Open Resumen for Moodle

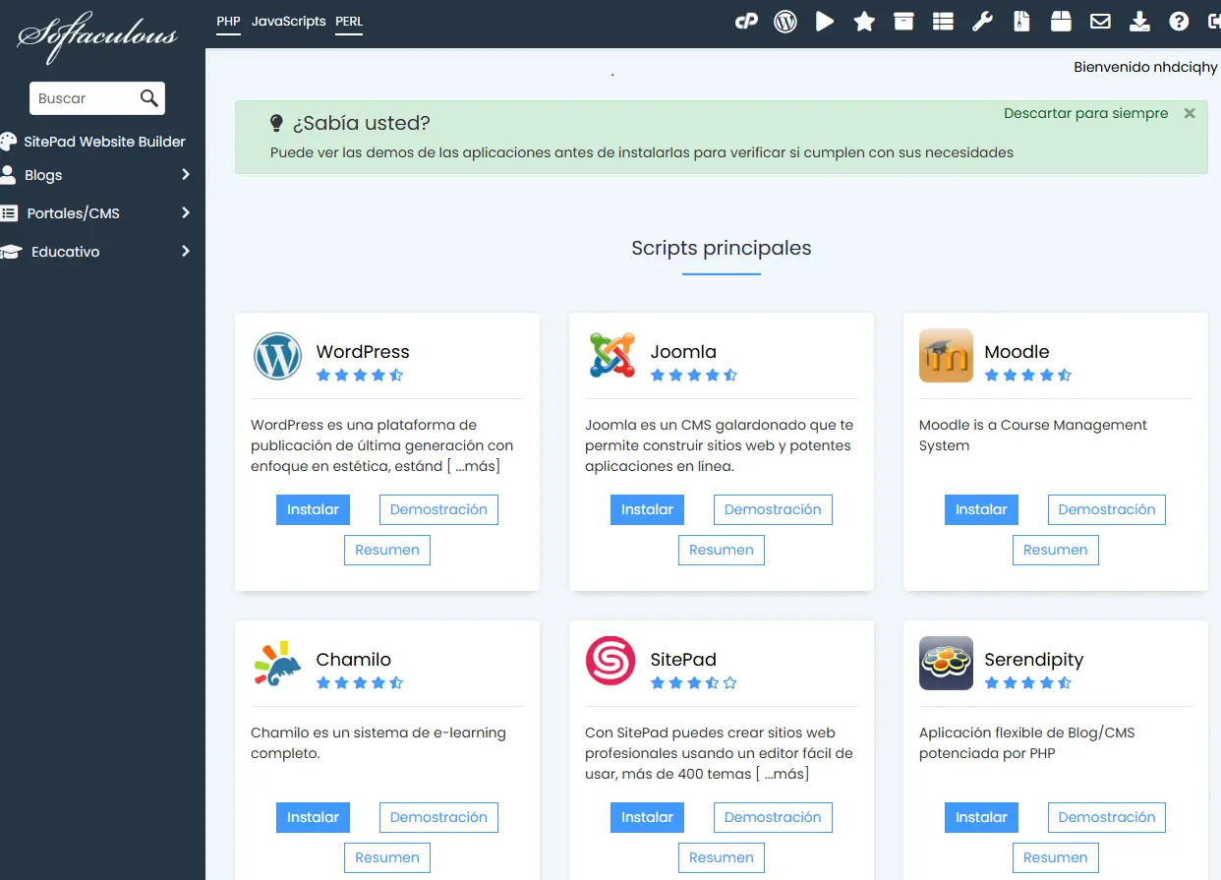(1056, 550)
